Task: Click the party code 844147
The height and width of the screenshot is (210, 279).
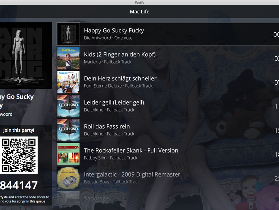Action: coord(19,185)
